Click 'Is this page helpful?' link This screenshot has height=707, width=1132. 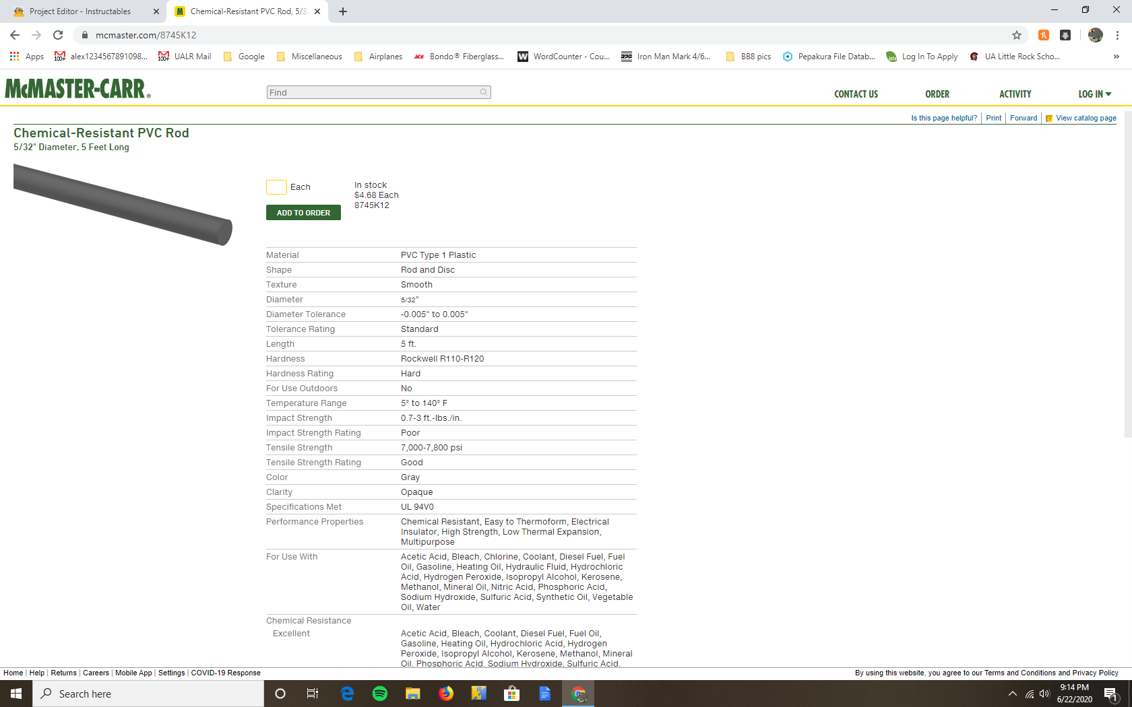pyautogui.click(x=944, y=118)
